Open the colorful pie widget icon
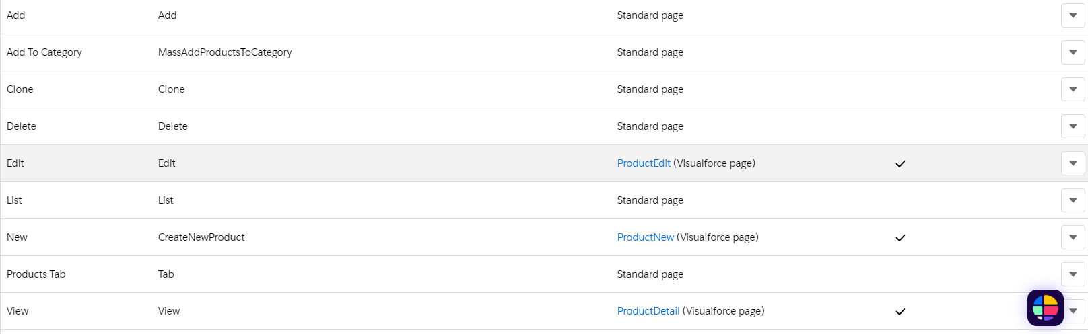Screen dimensions: 1088x334 tap(1045, 308)
